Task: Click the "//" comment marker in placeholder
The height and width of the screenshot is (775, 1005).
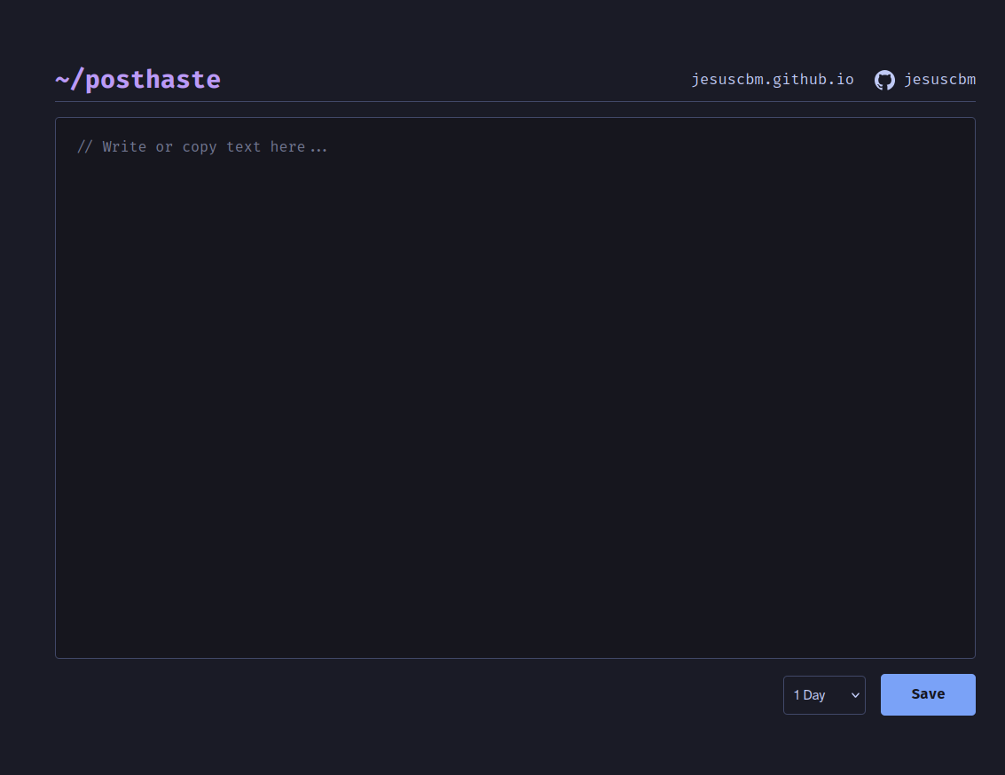Action: [84, 147]
